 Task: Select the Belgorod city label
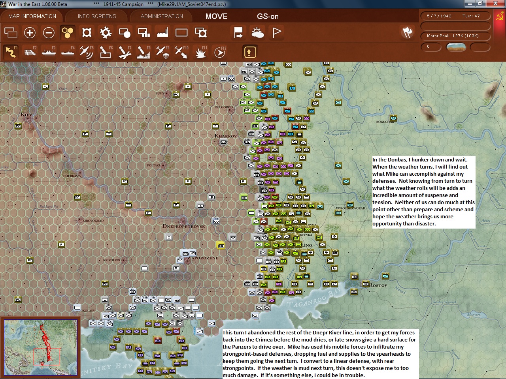coord(224,107)
